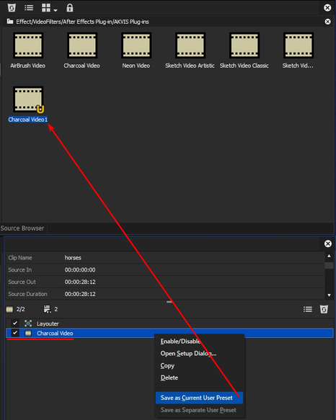Select the AirBrush Video effect icon

click(x=28, y=45)
